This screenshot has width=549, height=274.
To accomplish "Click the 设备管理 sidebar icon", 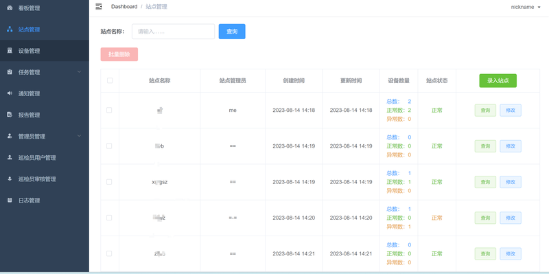I will [x=10, y=51].
